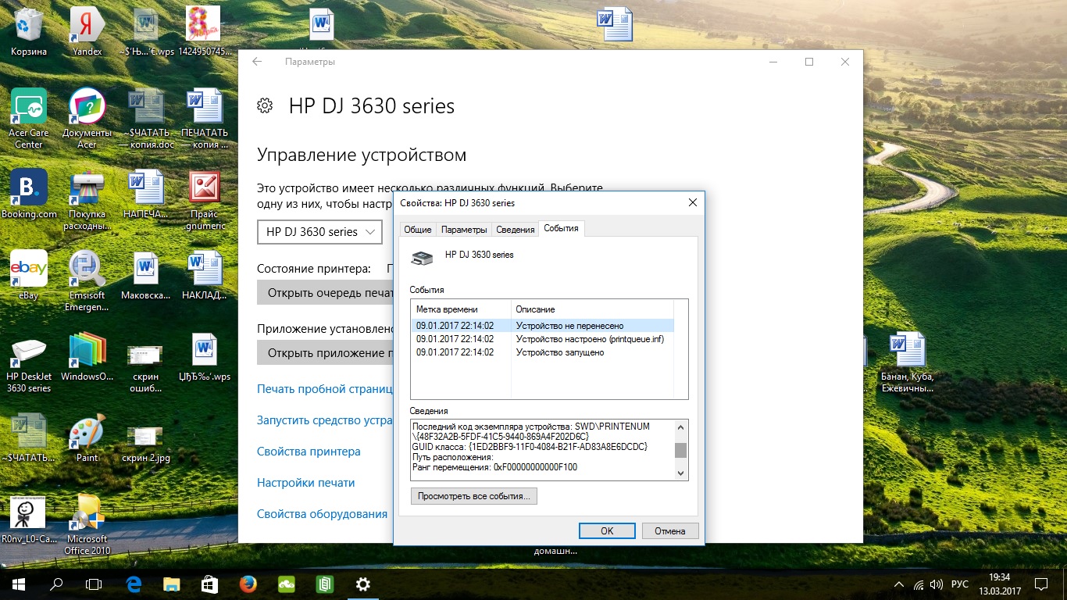
Task: Open the Acer Care Center shortcut
Action: click(x=29, y=118)
